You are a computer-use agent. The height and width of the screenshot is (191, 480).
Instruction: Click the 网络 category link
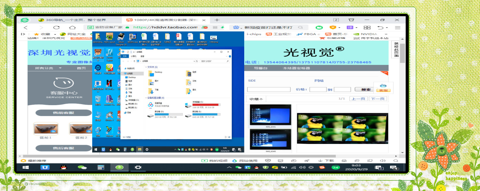(x=319, y=81)
